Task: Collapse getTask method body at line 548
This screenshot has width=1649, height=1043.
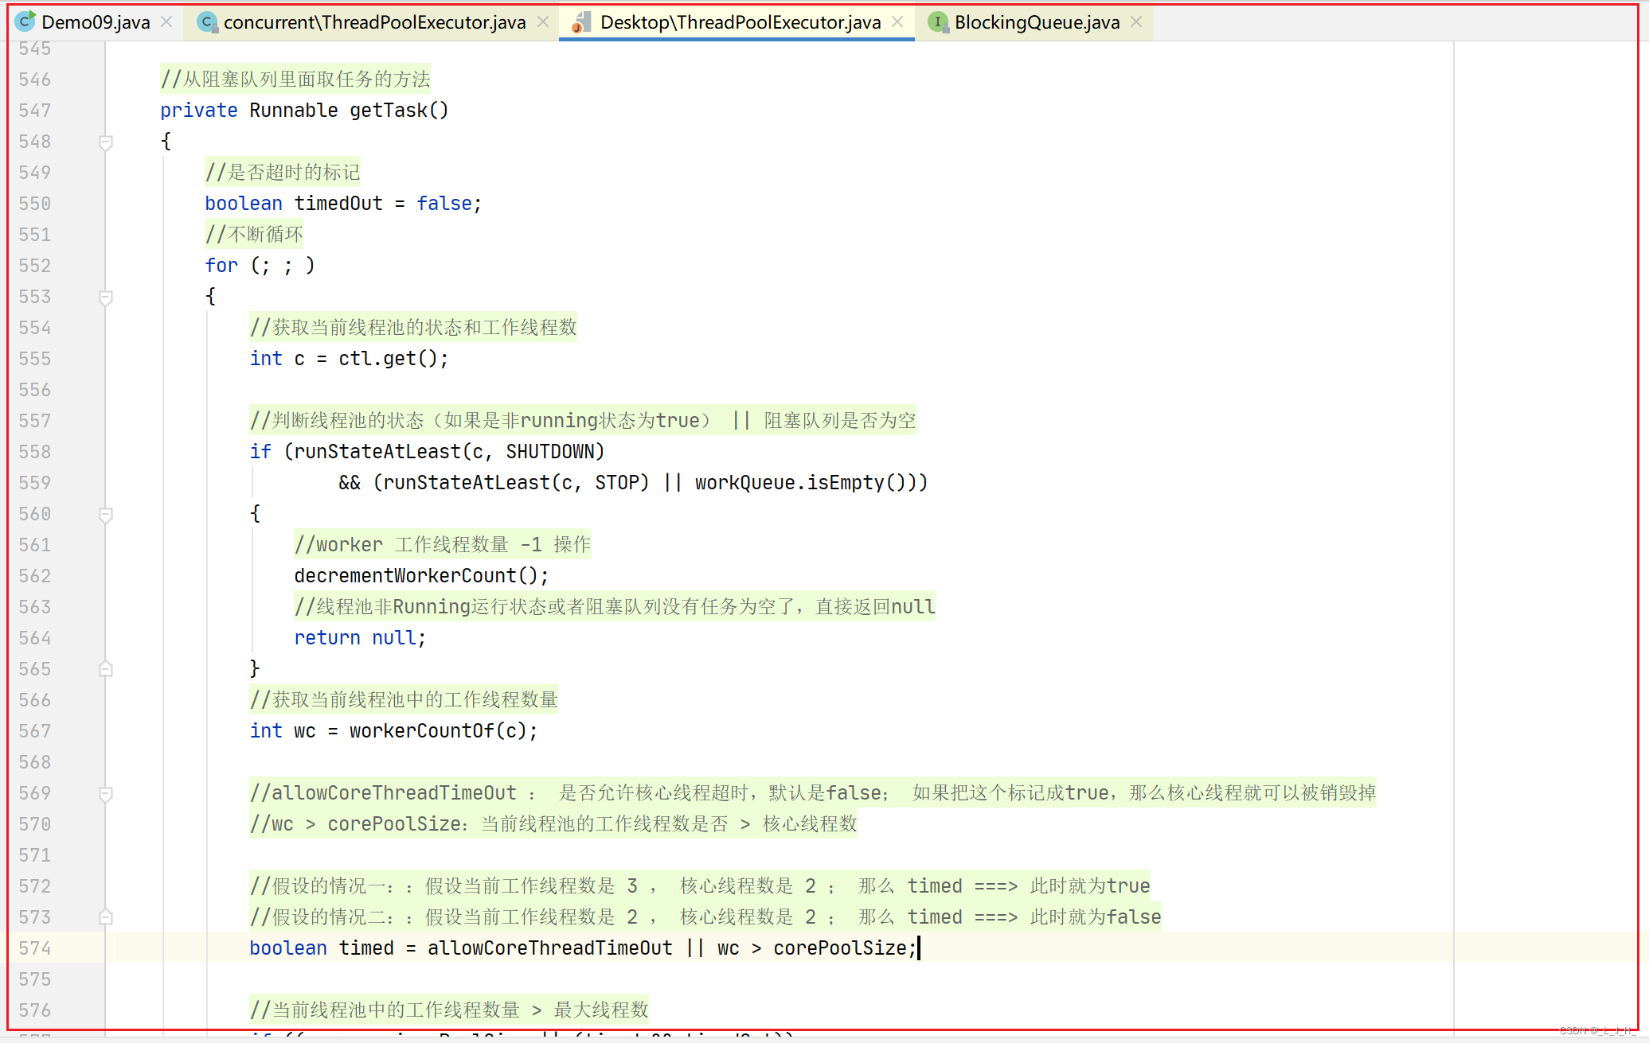Action: point(105,142)
